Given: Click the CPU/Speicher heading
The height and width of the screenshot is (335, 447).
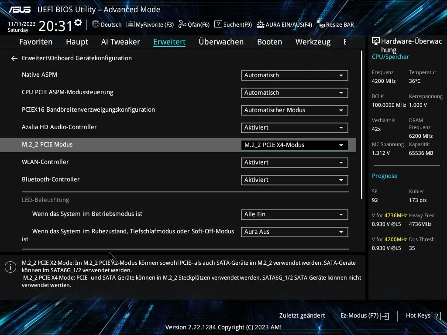Looking at the screenshot, I should [x=390, y=57].
